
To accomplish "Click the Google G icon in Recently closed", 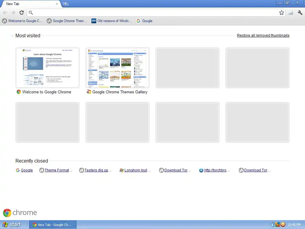I will point(18,170).
